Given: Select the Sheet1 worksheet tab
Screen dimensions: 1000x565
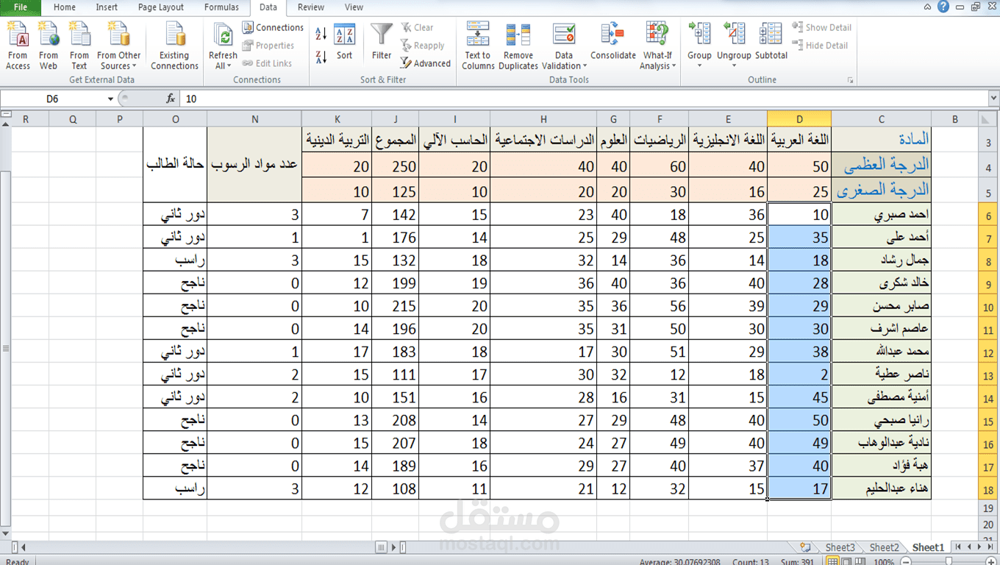Looking at the screenshot, I should [928, 547].
